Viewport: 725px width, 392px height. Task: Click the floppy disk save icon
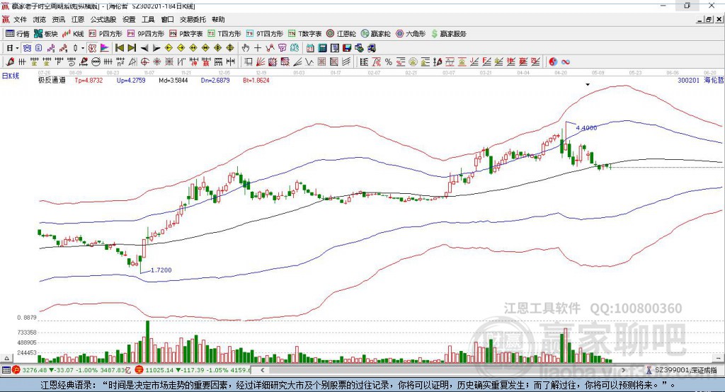346,48
